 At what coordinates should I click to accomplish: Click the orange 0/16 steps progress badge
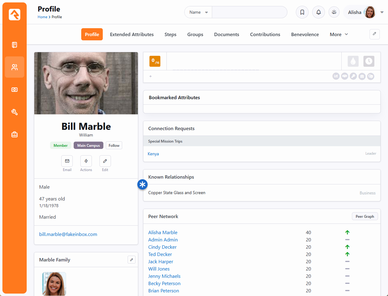(155, 61)
